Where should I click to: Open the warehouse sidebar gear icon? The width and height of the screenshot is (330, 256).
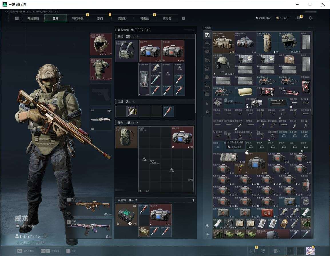(x=207, y=112)
